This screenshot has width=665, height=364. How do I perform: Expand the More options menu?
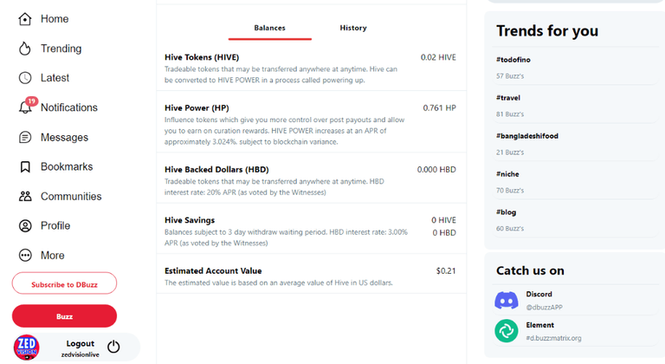pyautogui.click(x=25, y=256)
